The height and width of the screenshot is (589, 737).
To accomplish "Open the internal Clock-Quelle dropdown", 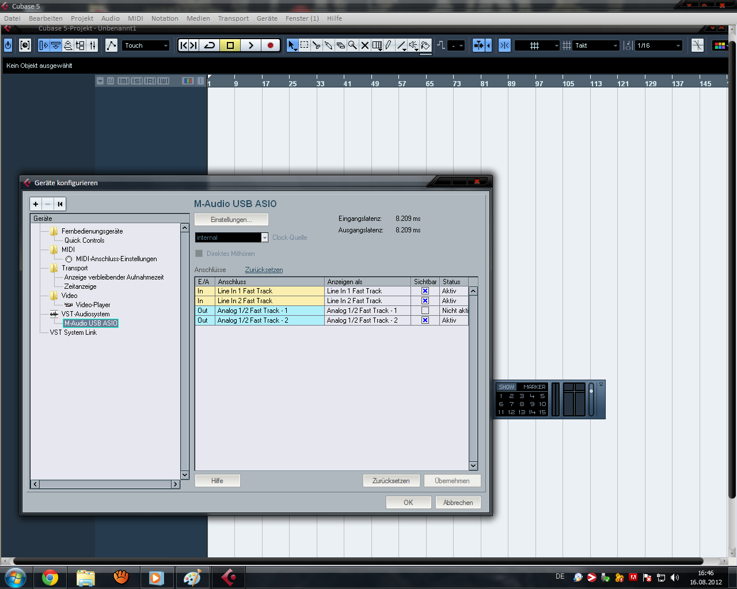I will tap(231, 238).
